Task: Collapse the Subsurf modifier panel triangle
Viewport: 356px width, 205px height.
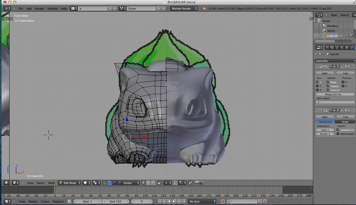Action: (317, 110)
